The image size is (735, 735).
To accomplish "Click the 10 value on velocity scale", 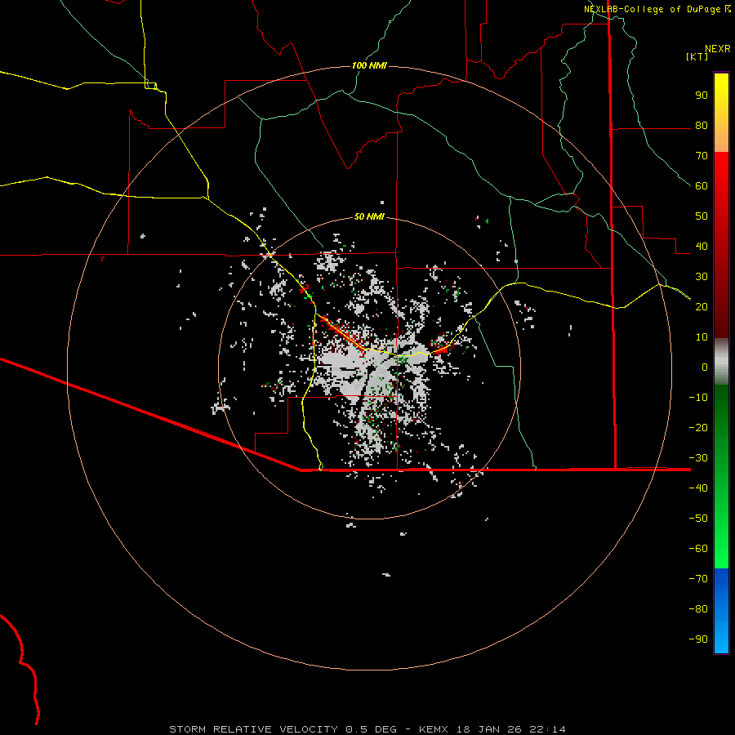I will (702, 337).
